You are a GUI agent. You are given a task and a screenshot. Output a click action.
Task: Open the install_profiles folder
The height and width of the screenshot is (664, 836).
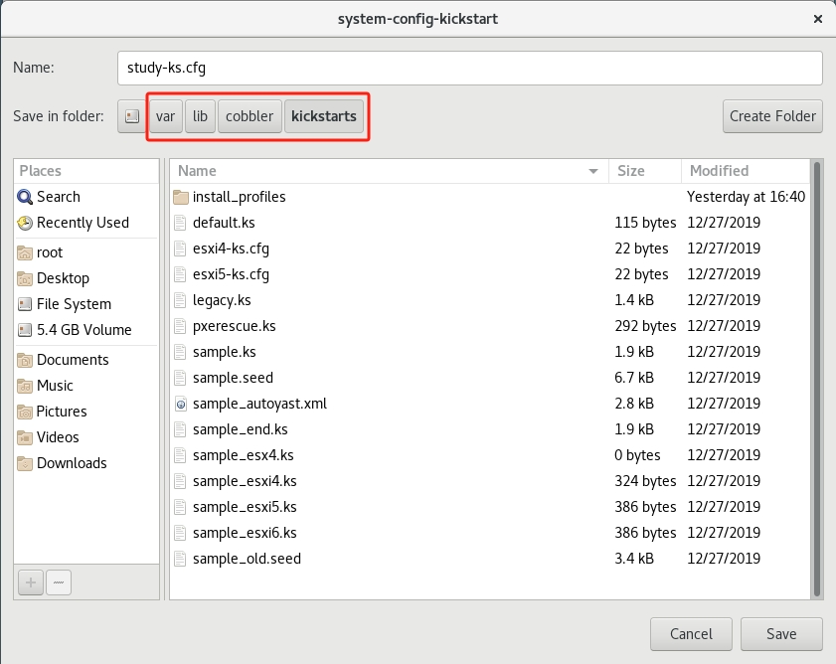[239, 197]
